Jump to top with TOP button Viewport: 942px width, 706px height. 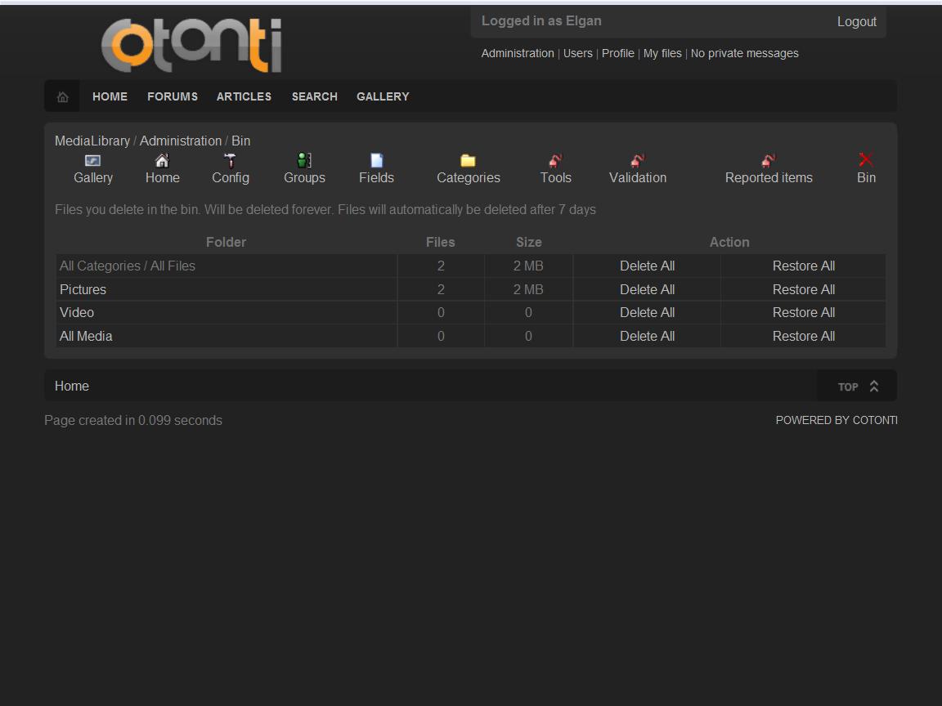[x=857, y=387]
